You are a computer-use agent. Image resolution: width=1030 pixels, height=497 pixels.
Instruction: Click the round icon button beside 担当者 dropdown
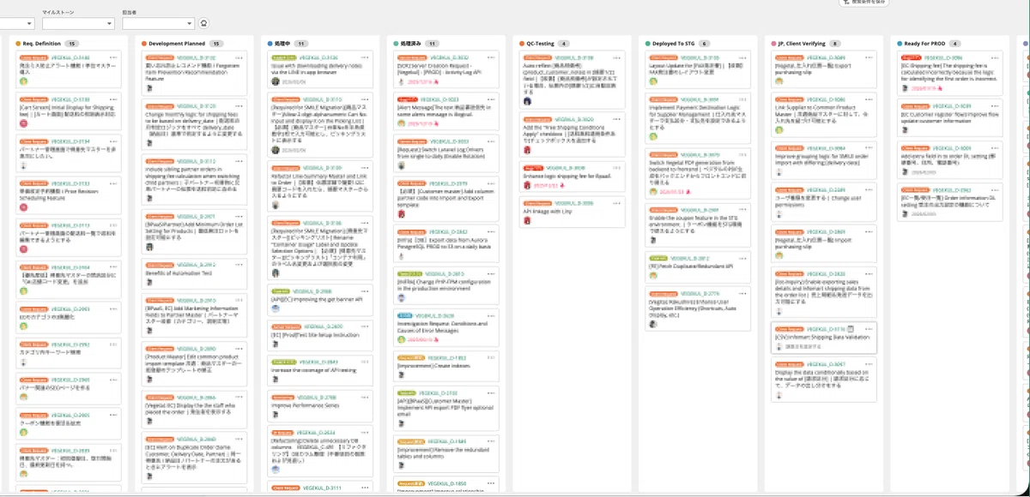[x=203, y=24]
